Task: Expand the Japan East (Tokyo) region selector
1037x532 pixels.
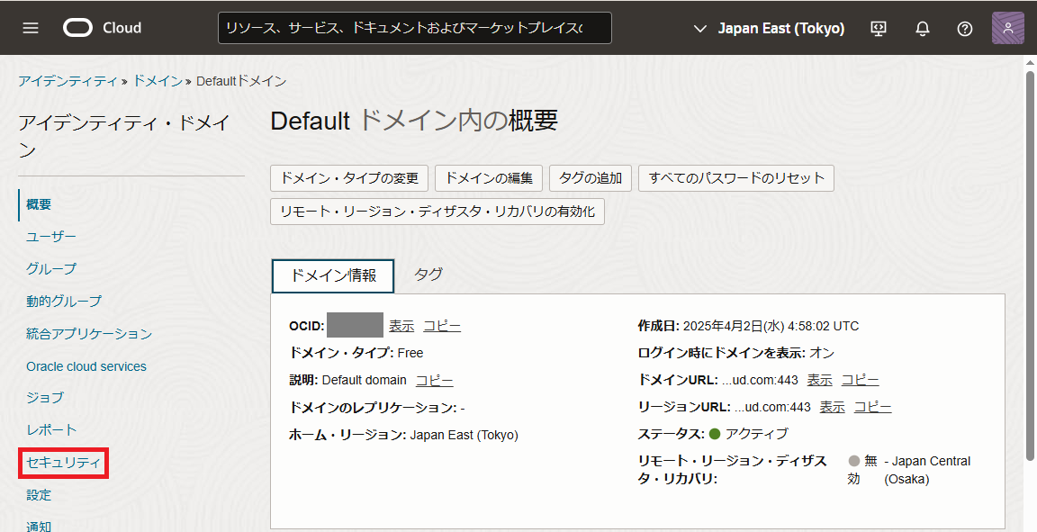Action: [769, 29]
